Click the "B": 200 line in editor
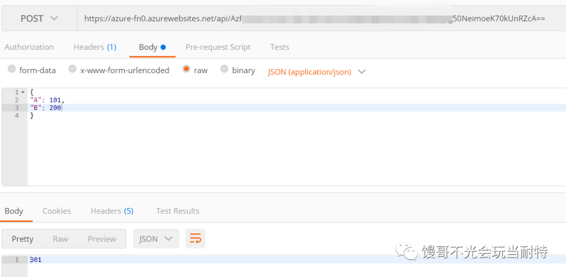This screenshot has height=277, width=566. [x=46, y=108]
